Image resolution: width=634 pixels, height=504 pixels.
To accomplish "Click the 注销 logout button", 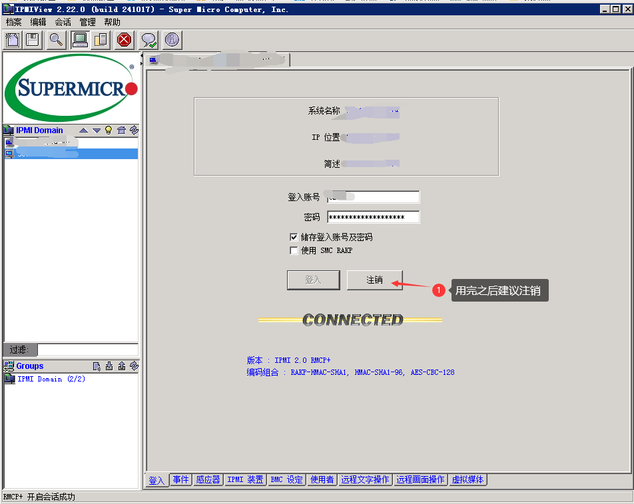I will (374, 280).
